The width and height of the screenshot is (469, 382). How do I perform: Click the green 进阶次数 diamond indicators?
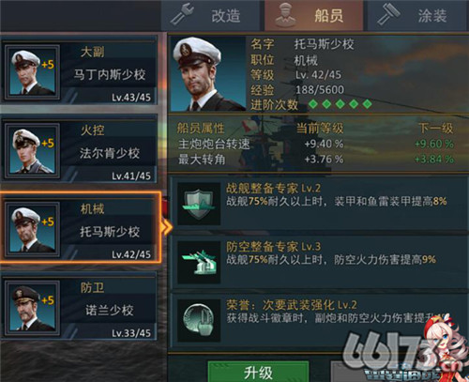(340, 104)
